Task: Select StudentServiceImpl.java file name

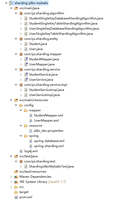Action: [x=47, y=90]
